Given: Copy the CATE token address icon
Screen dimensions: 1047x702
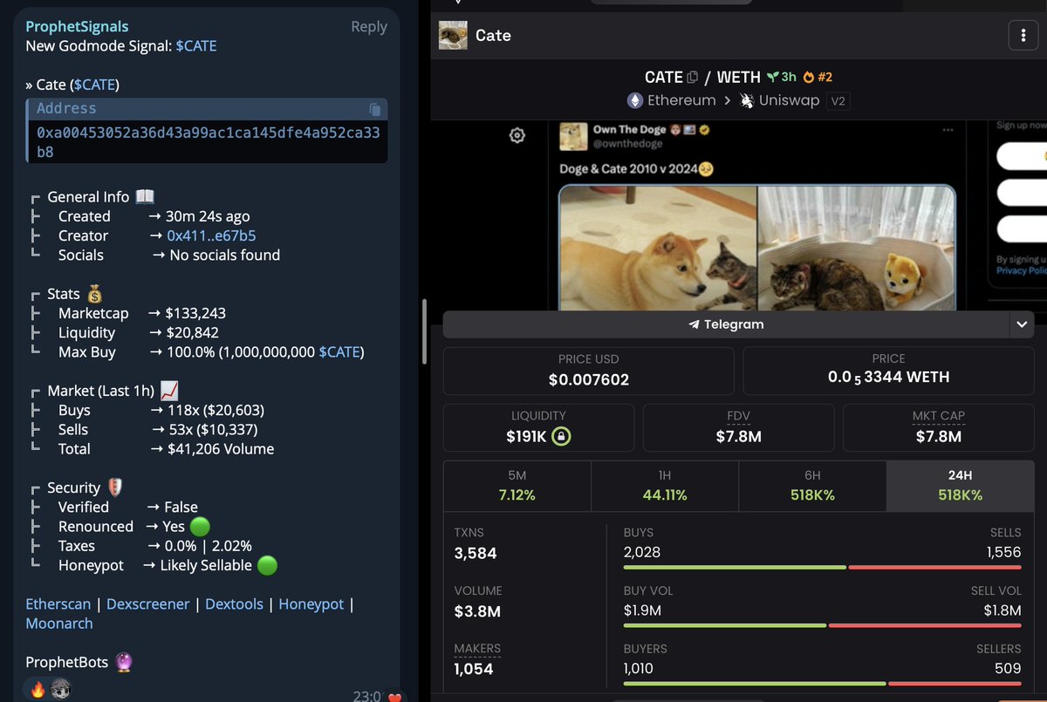Looking at the screenshot, I should pyautogui.click(x=693, y=77).
